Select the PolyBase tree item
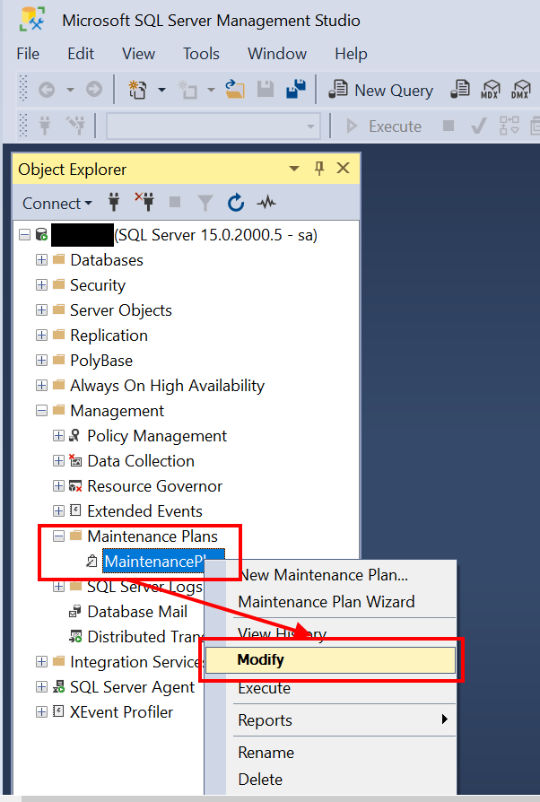This screenshot has width=540, height=802. (x=101, y=361)
